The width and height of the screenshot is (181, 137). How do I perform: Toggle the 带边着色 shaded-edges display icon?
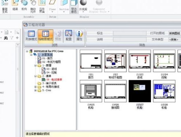(x=74, y=7)
